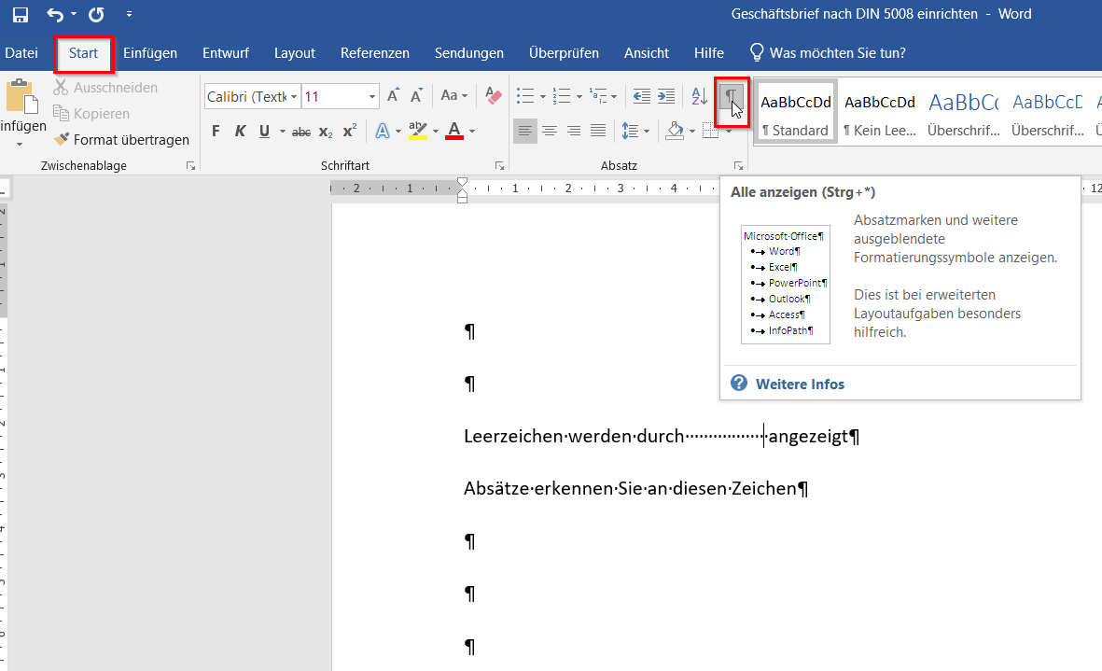Expand the line spacing dropdown
This screenshot has height=671, width=1102.
tap(647, 132)
